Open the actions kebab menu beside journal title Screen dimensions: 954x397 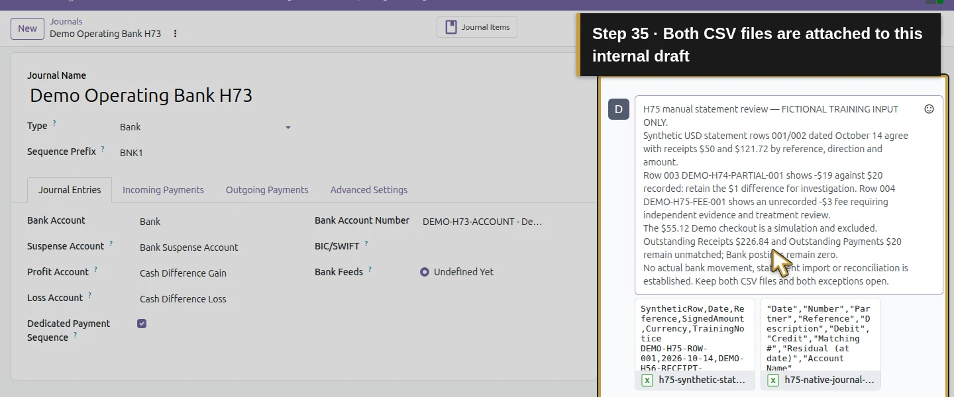[175, 34]
